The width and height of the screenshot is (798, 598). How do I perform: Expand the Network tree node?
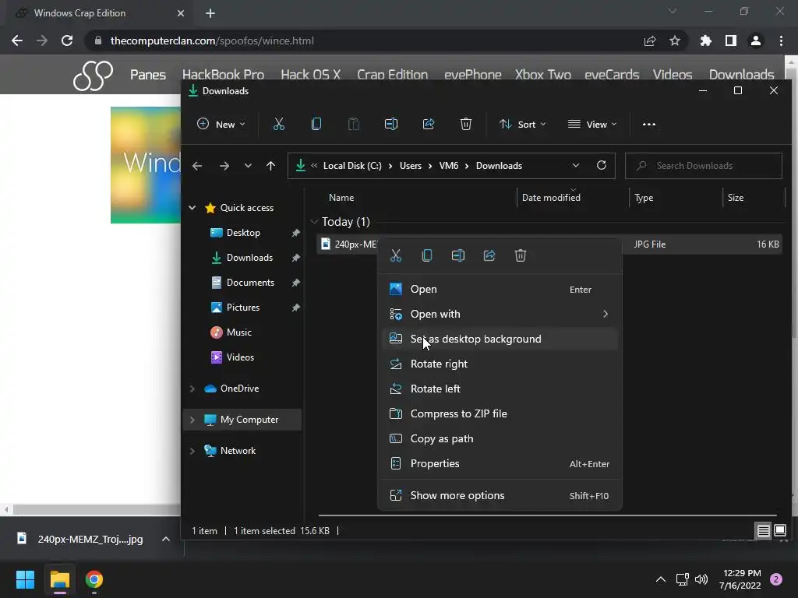pos(192,451)
